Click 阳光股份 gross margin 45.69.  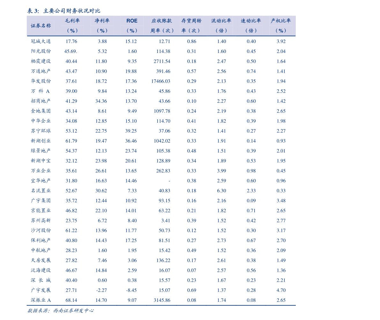(71, 51)
